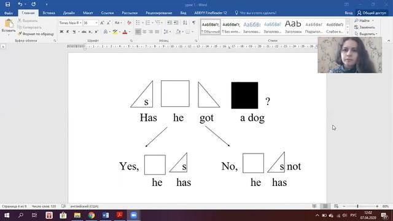Screen dimensions: 393x221
Task: Adjust the zoom slider in status bar
Action: (x=357, y=206)
